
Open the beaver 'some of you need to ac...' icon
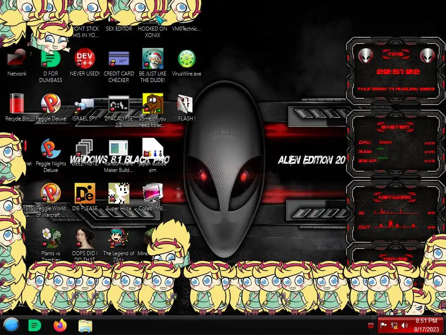pos(152,104)
